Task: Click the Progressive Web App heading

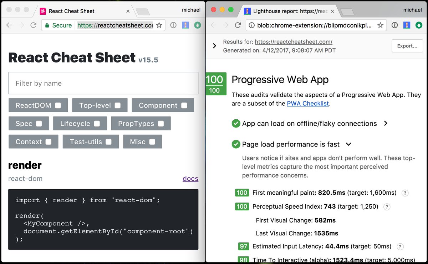Action: (x=280, y=79)
